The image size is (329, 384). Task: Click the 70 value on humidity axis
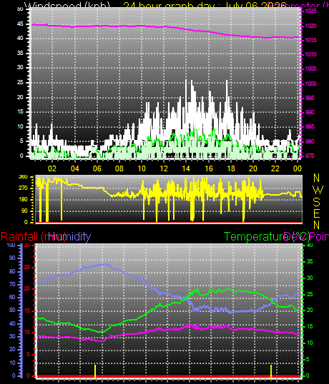[x=12, y=284]
